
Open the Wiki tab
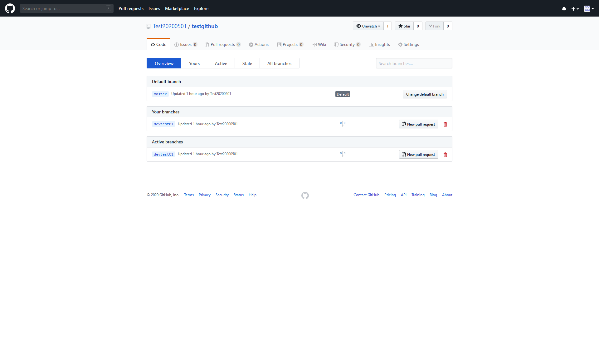pyautogui.click(x=319, y=44)
